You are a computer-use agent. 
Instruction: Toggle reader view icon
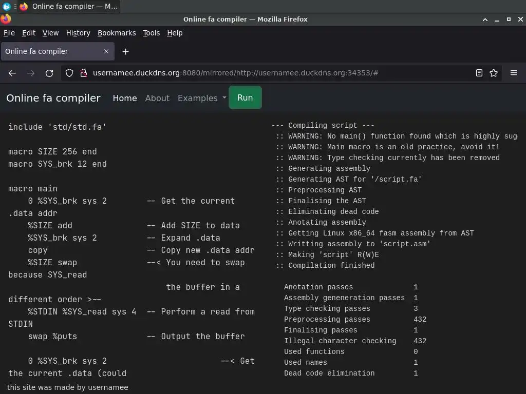(479, 73)
